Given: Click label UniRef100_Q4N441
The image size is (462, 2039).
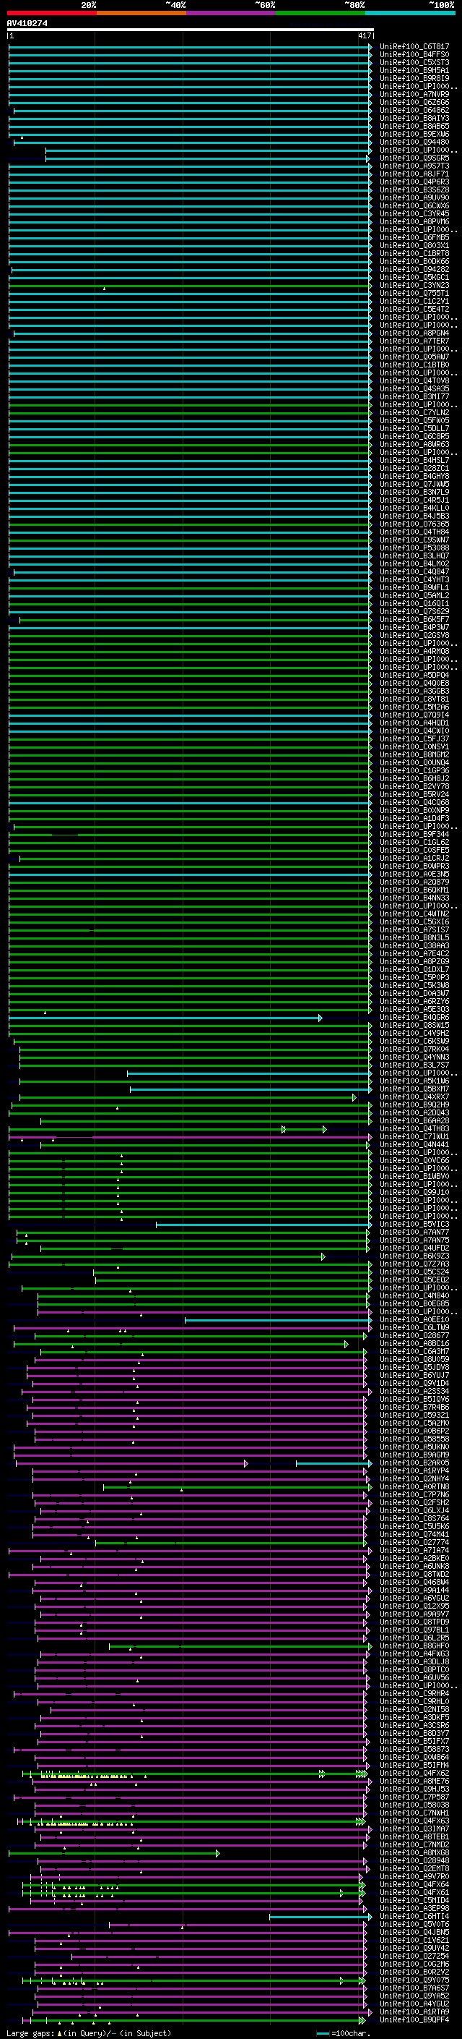Looking at the screenshot, I should pos(414,1144).
